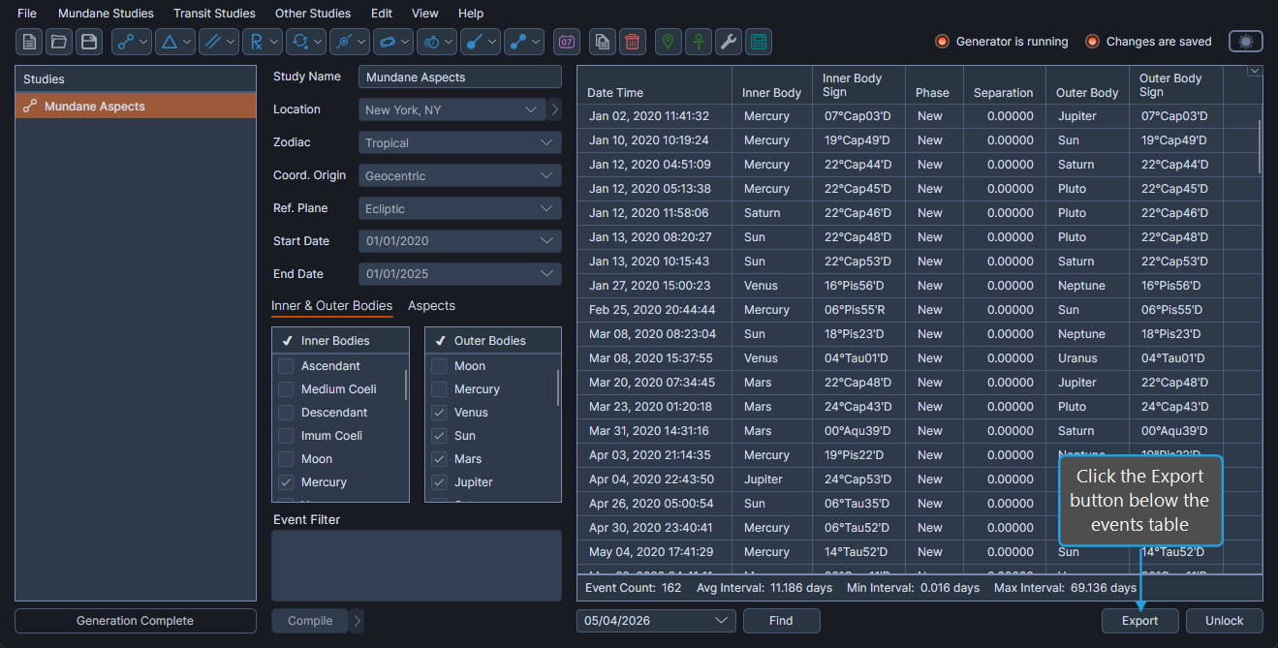Screen dimensions: 1278x648
Task: Check the Moon outer body checkbox
Action: 439,366
